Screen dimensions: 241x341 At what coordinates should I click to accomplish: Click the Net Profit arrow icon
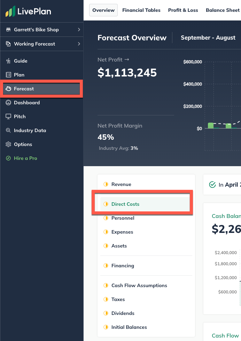127,59
